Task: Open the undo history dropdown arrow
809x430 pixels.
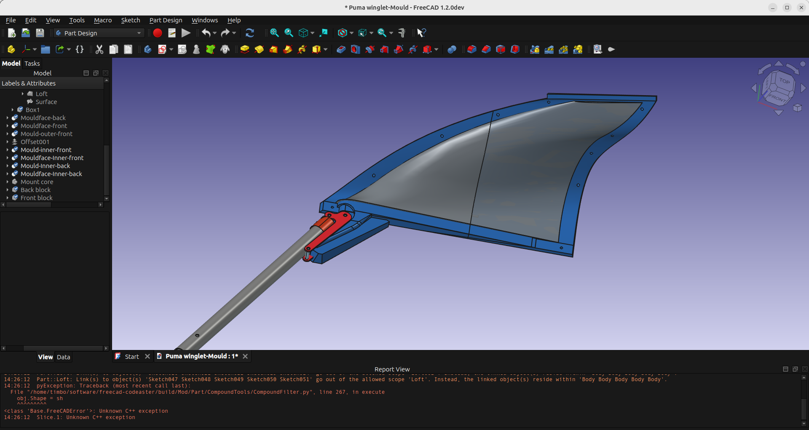Action: coord(215,33)
